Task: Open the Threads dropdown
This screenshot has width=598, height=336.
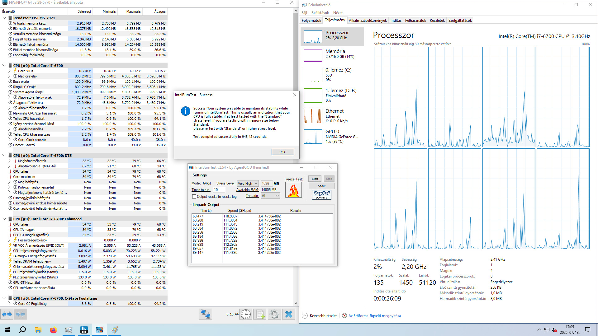Action: pos(270,196)
